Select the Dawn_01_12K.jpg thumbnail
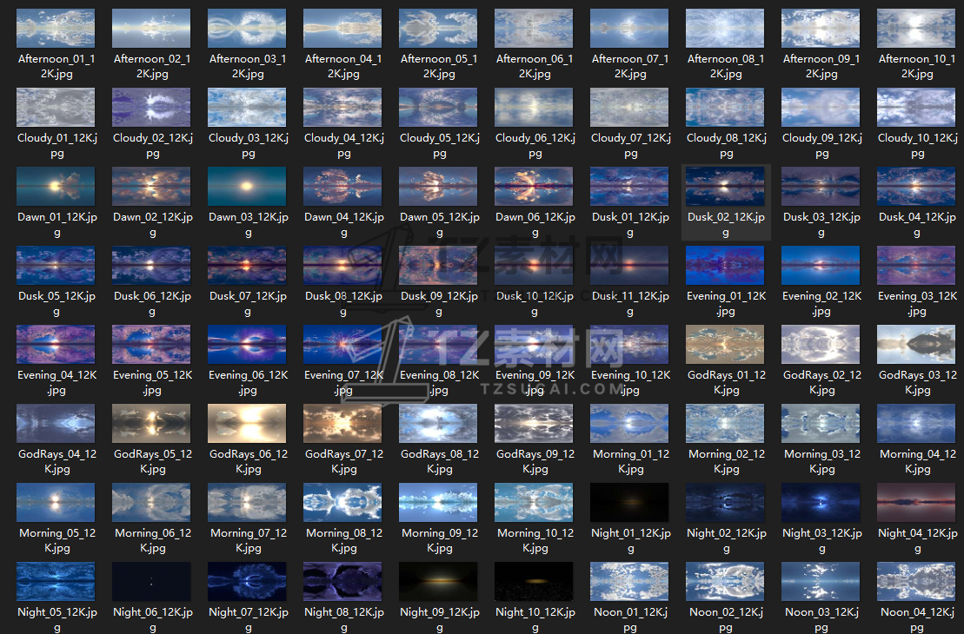This screenshot has height=634, width=964. pos(56,186)
